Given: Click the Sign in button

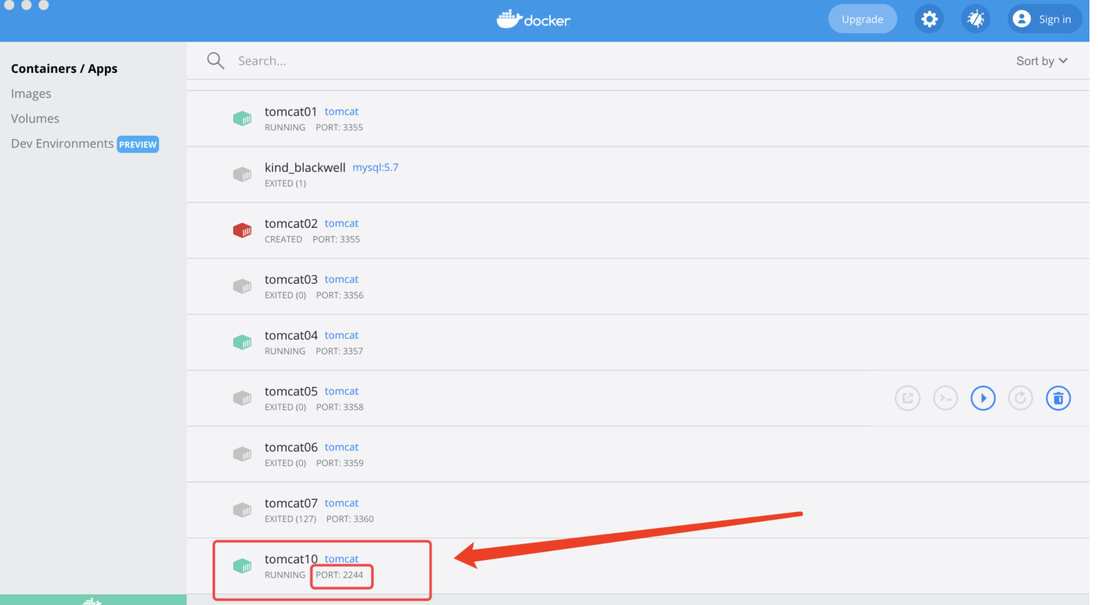Looking at the screenshot, I should (x=1044, y=19).
